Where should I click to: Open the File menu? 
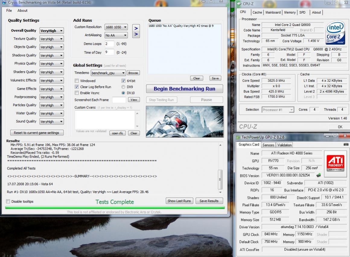click(x=9, y=11)
